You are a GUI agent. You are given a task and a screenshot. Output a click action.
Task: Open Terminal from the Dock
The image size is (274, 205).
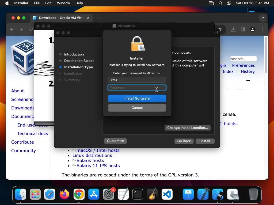138,194
